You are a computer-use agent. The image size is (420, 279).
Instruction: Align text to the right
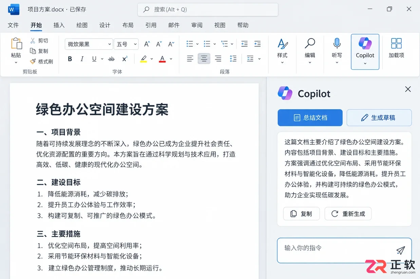[218, 59]
